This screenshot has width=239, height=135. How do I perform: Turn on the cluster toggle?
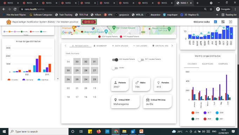(115, 68)
